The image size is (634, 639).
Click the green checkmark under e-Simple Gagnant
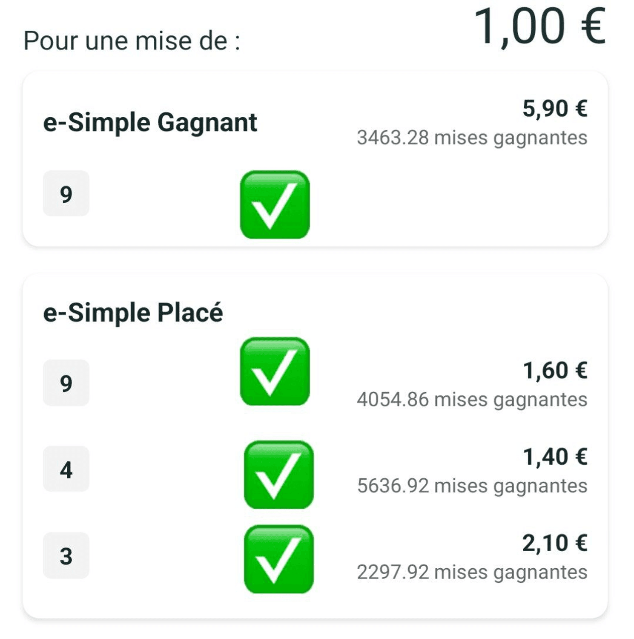click(x=275, y=204)
